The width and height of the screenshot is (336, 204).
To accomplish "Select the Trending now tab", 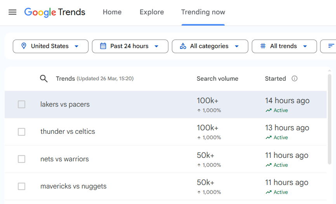I will click(203, 12).
